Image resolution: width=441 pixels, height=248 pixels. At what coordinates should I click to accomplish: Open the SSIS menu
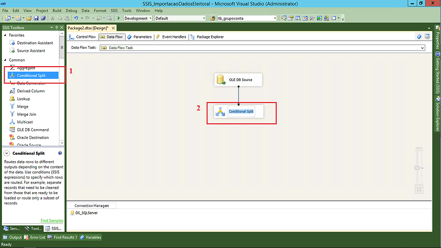[x=114, y=11]
